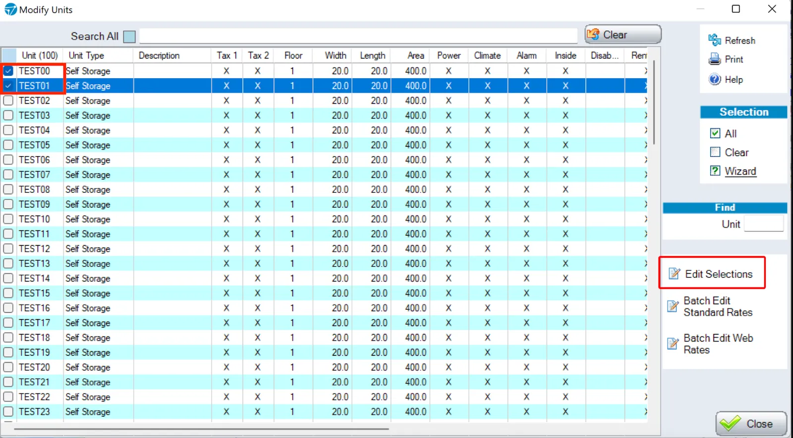Select the TEST13 unit name
Image resolution: width=793 pixels, height=438 pixels.
pyautogui.click(x=34, y=264)
